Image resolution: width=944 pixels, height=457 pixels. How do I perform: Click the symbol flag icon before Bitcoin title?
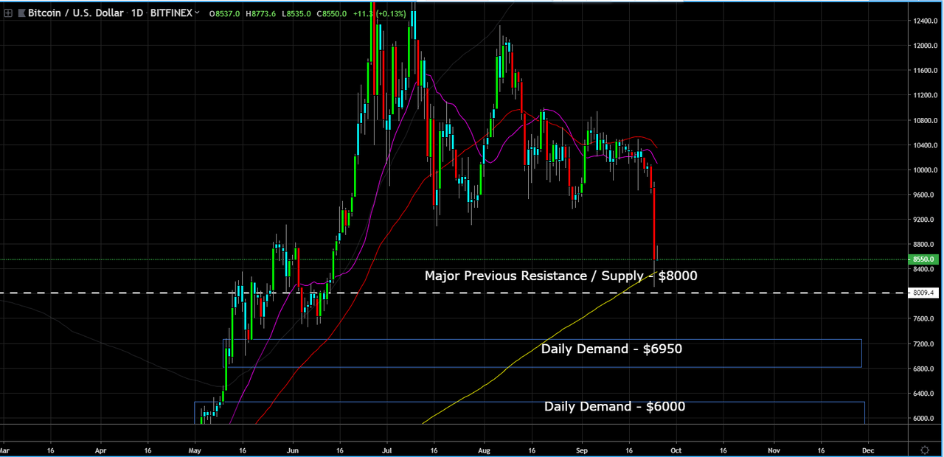21,13
